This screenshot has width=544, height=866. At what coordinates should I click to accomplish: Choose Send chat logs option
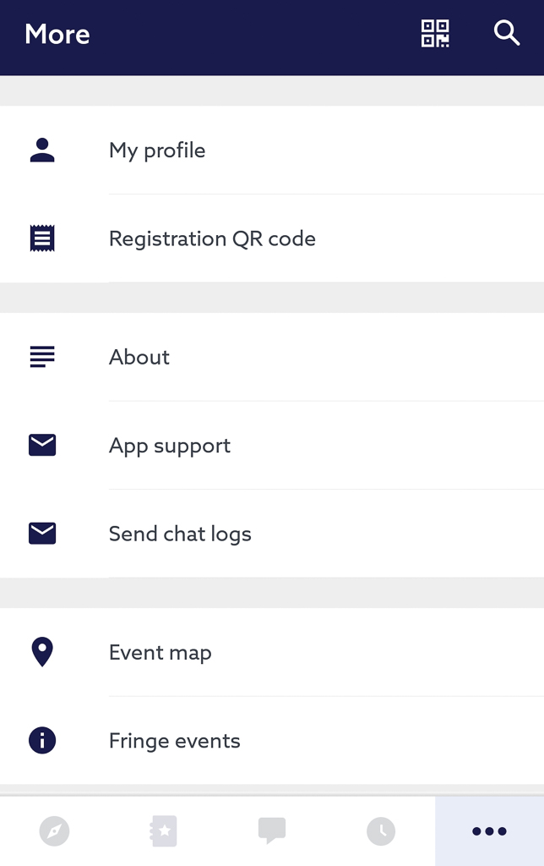coord(180,534)
